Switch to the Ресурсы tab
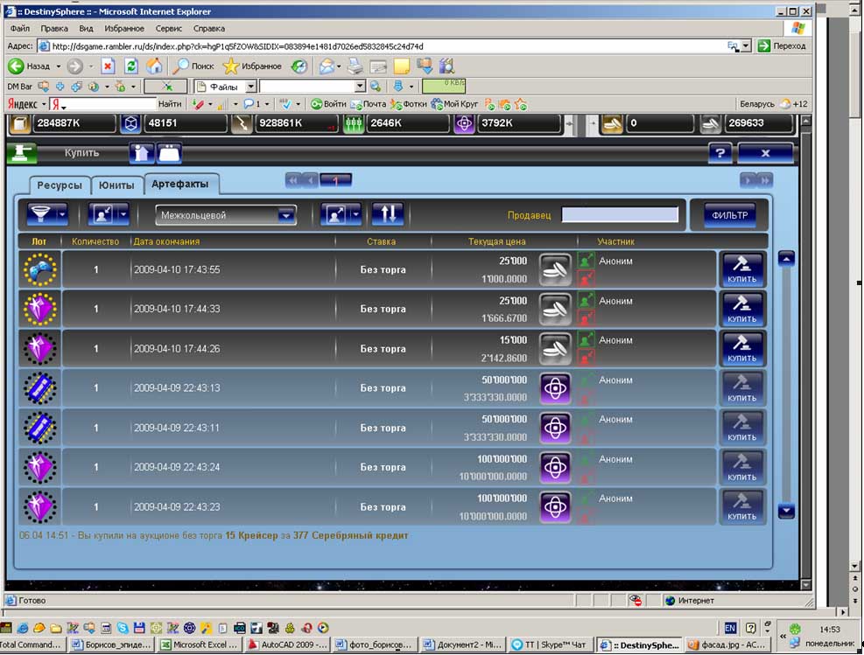Viewport: 864px width, 655px height. coord(60,185)
